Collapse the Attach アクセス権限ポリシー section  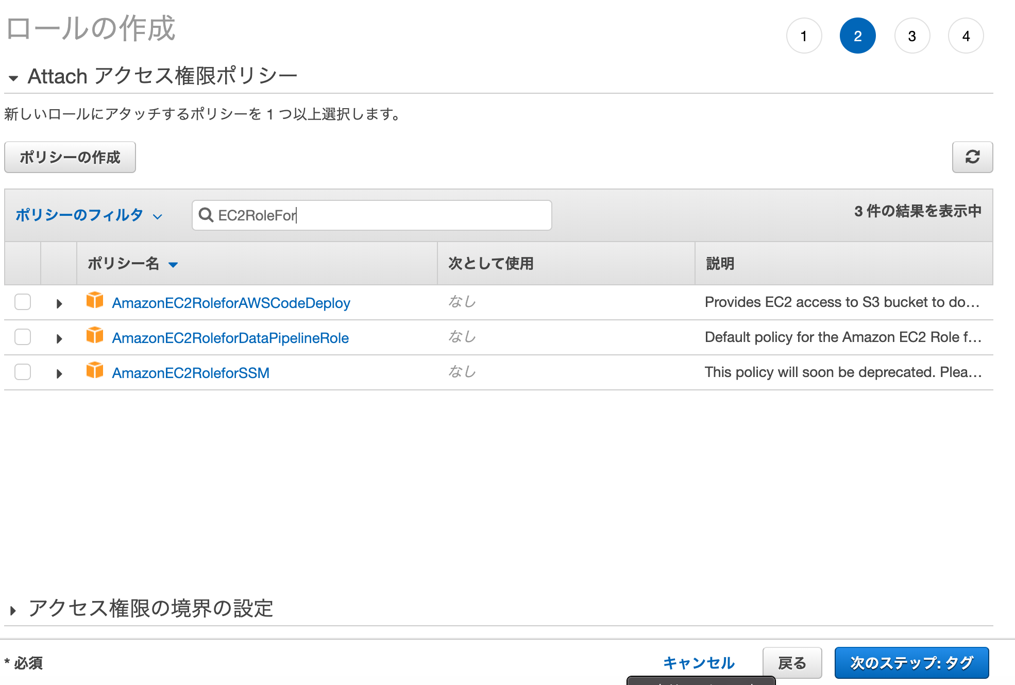coord(13,78)
